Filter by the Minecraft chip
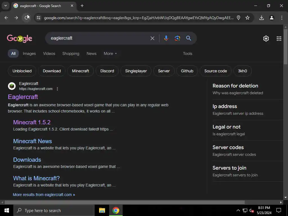This screenshot has width=288, height=216. (80, 71)
